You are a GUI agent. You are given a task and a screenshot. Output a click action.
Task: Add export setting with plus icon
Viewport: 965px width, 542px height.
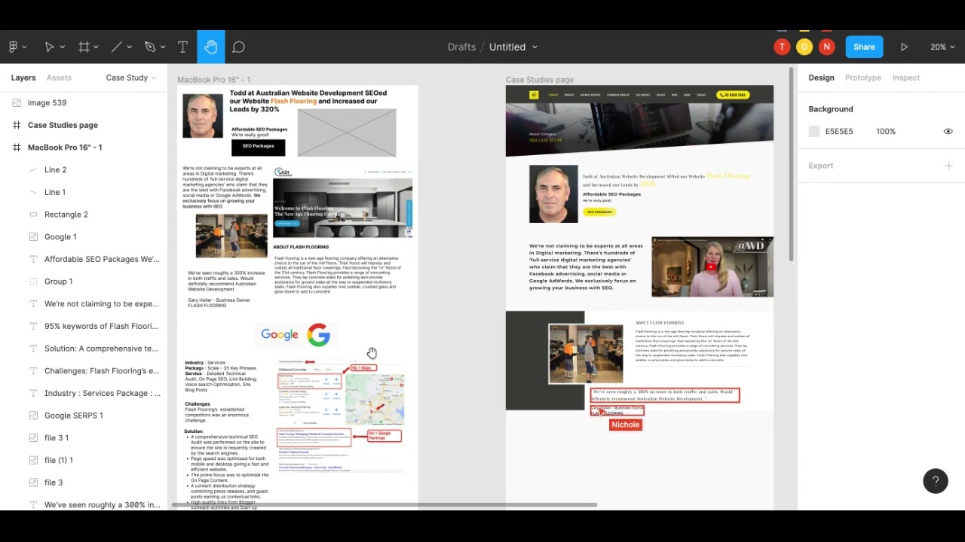948,166
